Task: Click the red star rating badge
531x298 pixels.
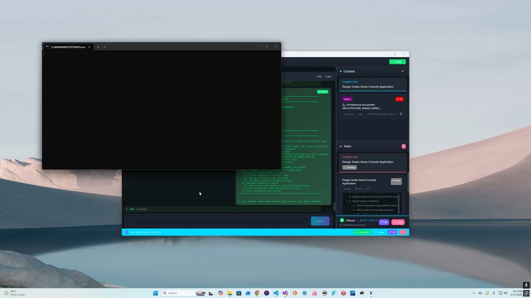Action: tap(399, 99)
